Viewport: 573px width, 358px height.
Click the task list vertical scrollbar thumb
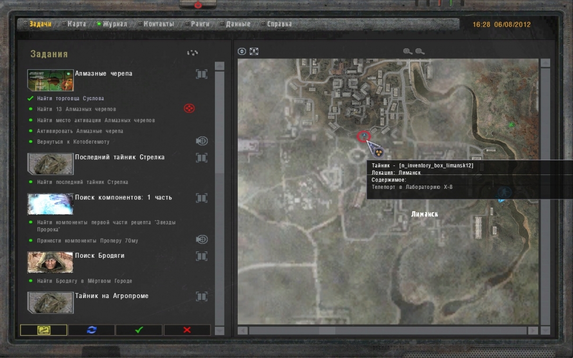(220, 123)
